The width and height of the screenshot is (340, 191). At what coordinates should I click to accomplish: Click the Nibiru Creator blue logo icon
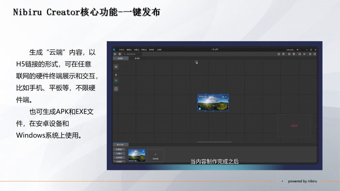coord(114,50)
